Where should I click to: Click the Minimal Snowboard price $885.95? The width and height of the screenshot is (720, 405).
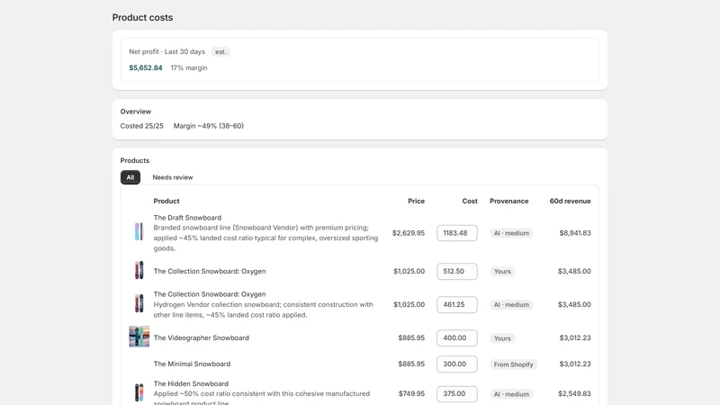(411, 364)
